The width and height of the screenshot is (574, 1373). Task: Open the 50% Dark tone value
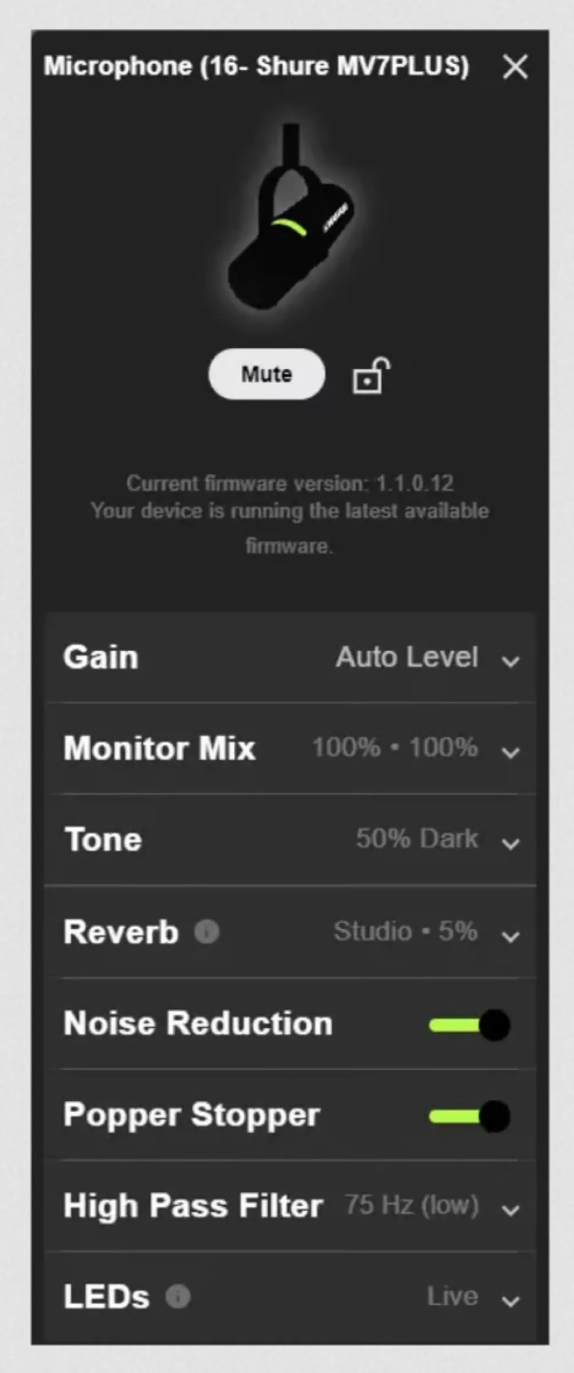[x=416, y=839]
